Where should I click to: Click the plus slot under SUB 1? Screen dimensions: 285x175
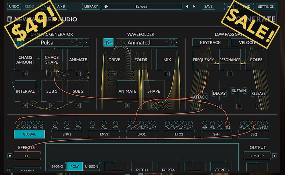point(52,105)
